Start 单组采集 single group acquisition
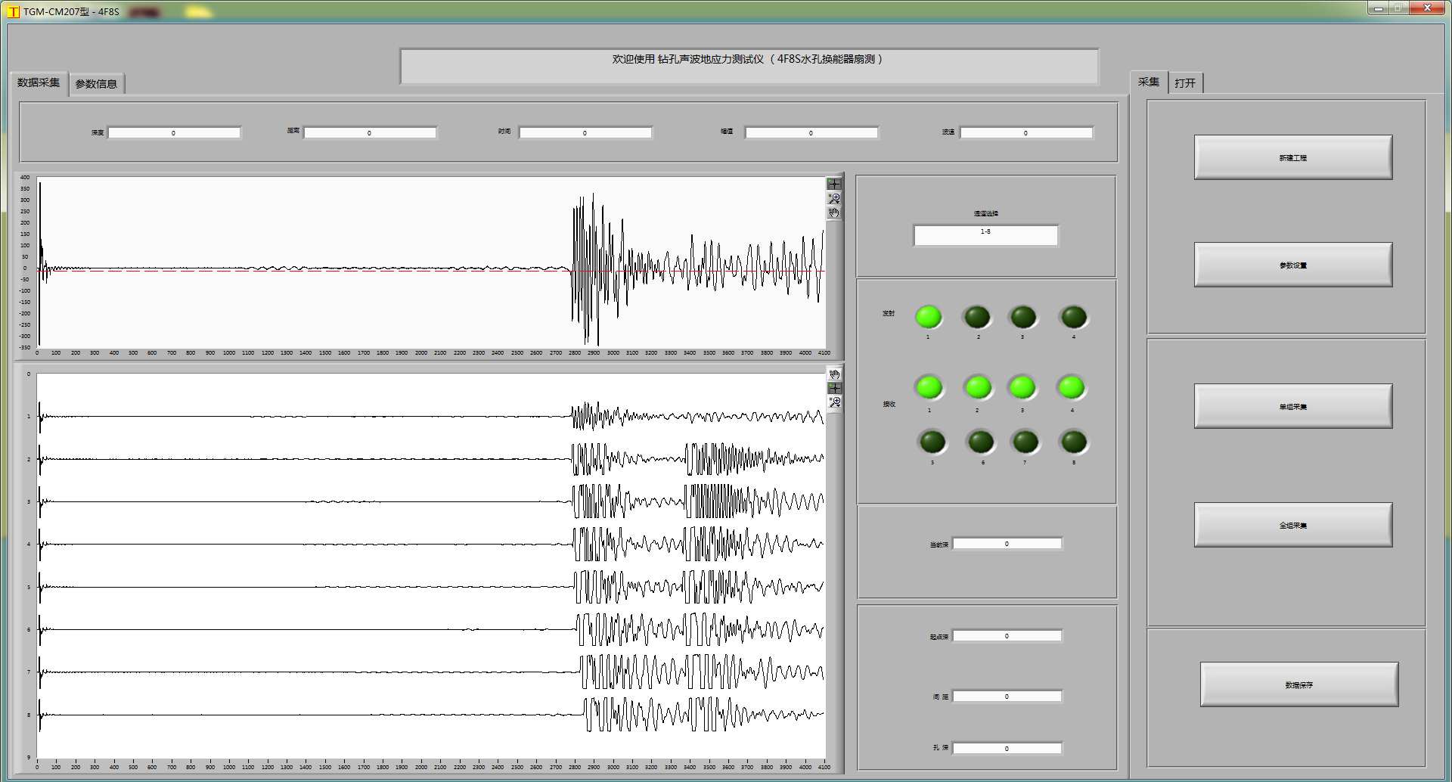 tap(1292, 406)
